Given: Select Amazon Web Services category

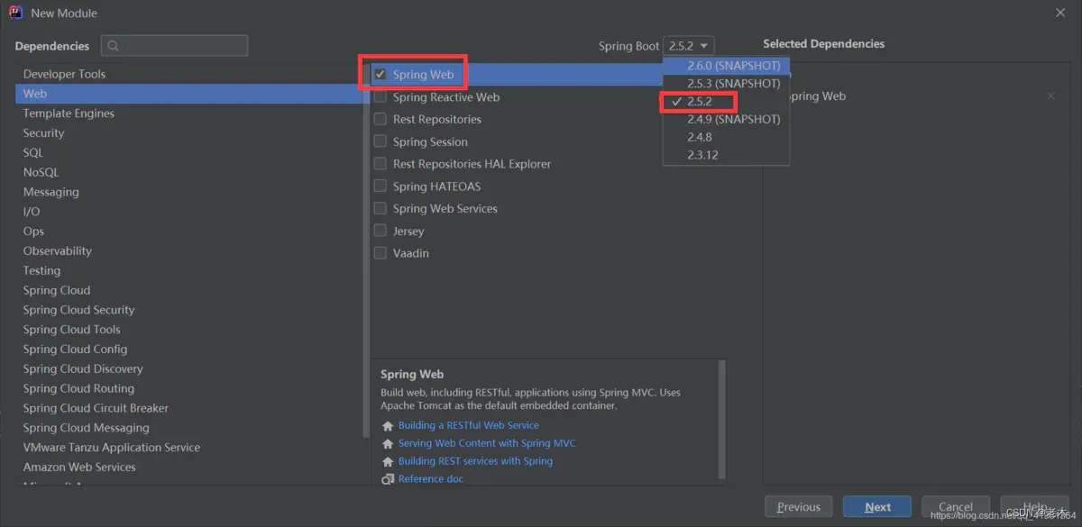Looking at the screenshot, I should coord(79,468).
